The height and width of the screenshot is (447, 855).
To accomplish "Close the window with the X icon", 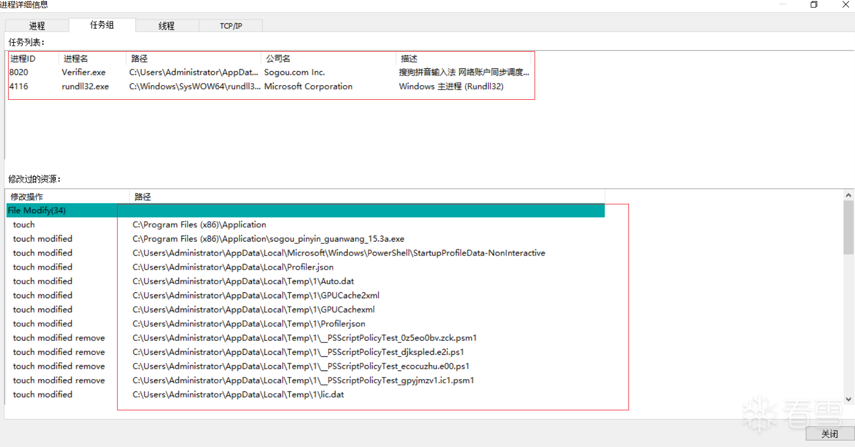I will 845,5.
